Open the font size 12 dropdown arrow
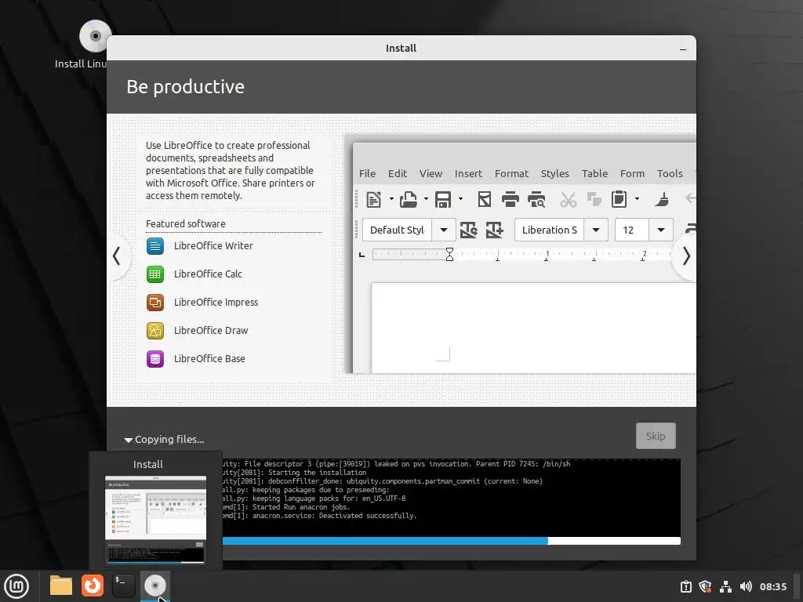The height and width of the screenshot is (602, 803). [660, 230]
